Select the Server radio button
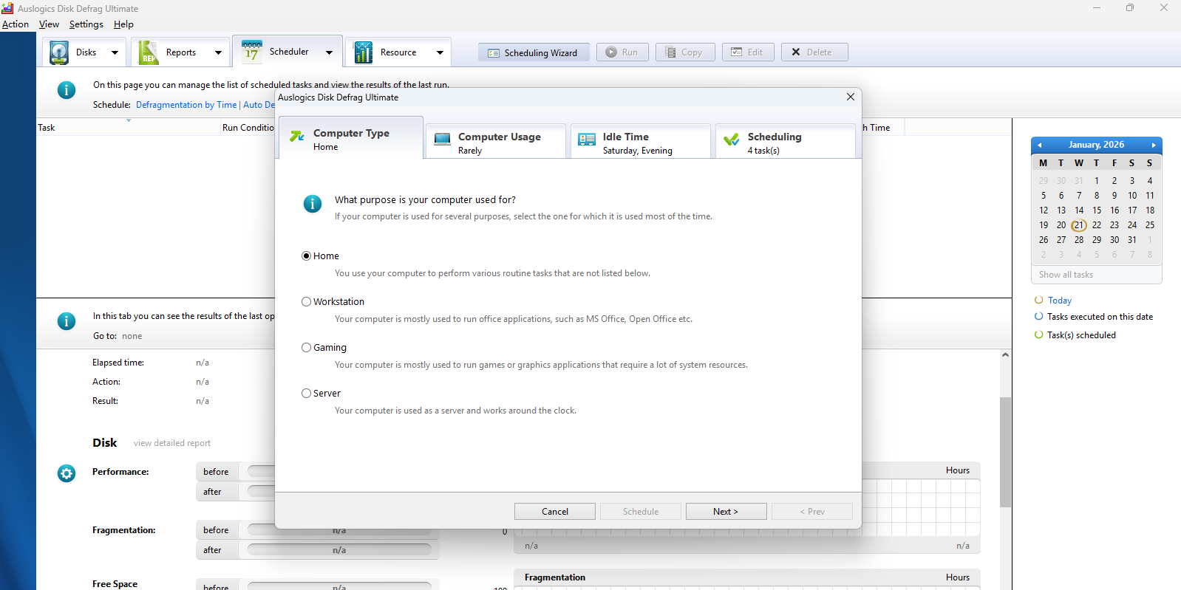Image resolution: width=1181 pixels, height=590 pixels. point(306,394)
